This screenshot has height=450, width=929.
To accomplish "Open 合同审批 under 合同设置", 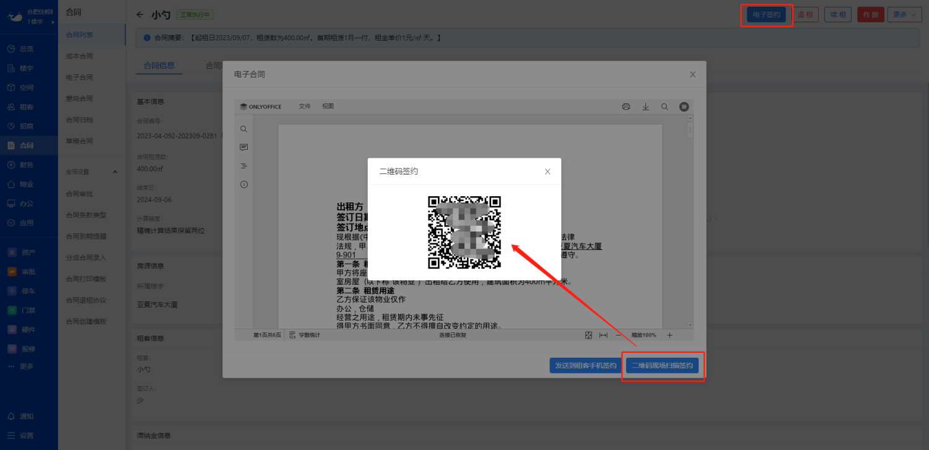I will tap(92, 194).
